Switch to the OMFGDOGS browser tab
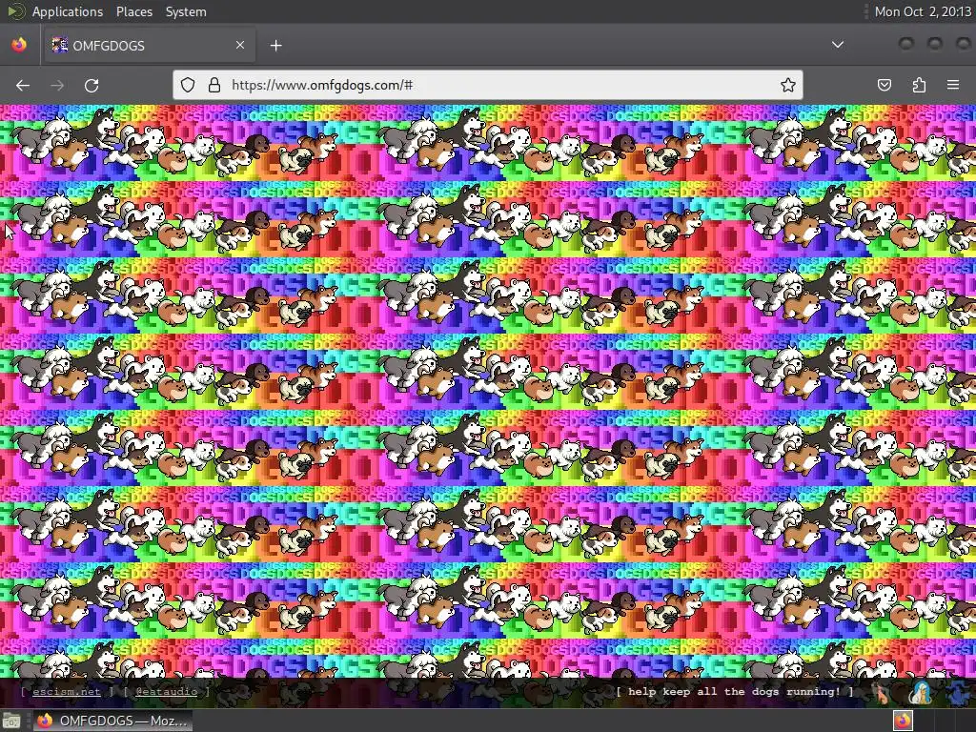Image resolution: width=976 pixels, height=732 pixels. point(149,45)
